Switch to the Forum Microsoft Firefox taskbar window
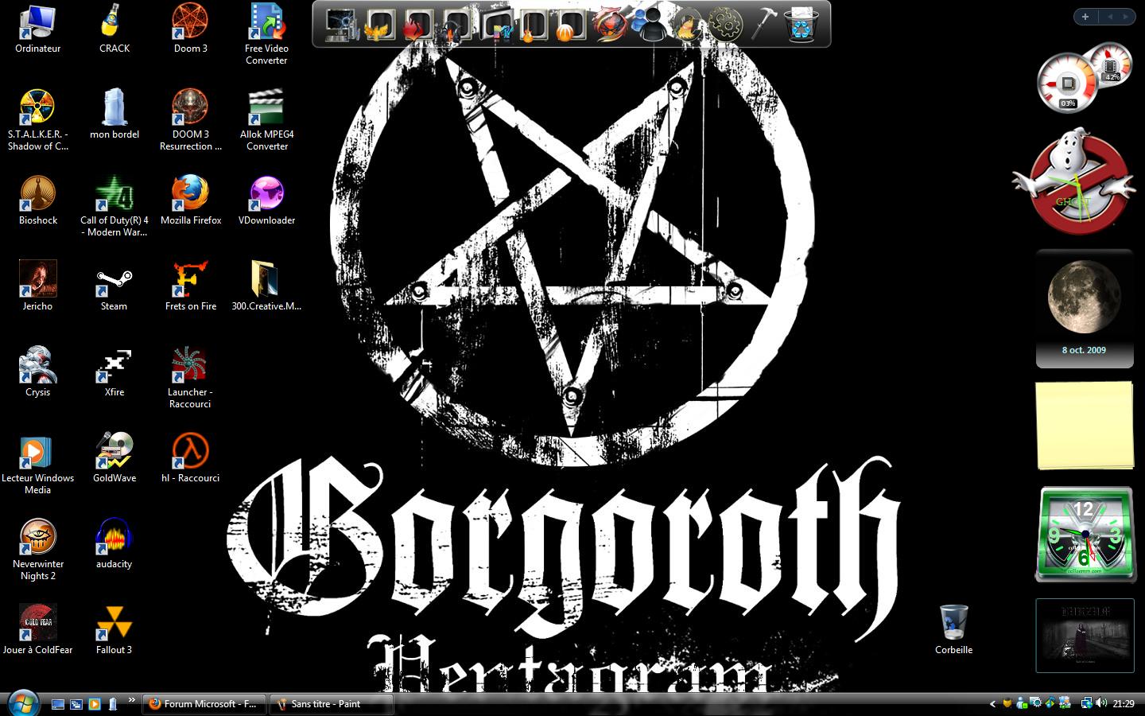Screen dimensions: 1145x716 pos(204,704)
